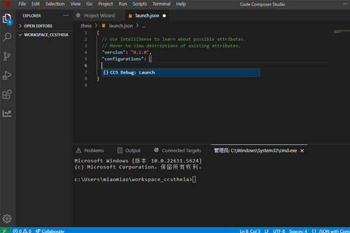The height and width of the screenshot is (233, 350).
Task: Switch to the Problems panel tab
Action: (x=90, y=150)
